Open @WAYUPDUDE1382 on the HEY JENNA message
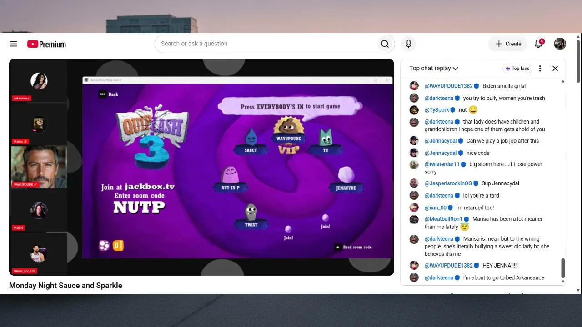The image size is (582, 327). (x=449, y=266)
